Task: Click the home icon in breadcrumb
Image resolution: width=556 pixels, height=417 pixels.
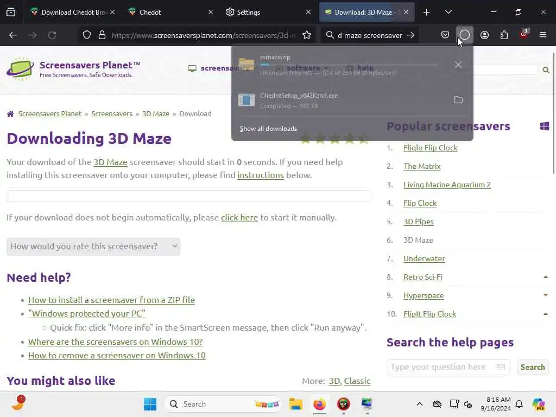Action: [10, 114]
